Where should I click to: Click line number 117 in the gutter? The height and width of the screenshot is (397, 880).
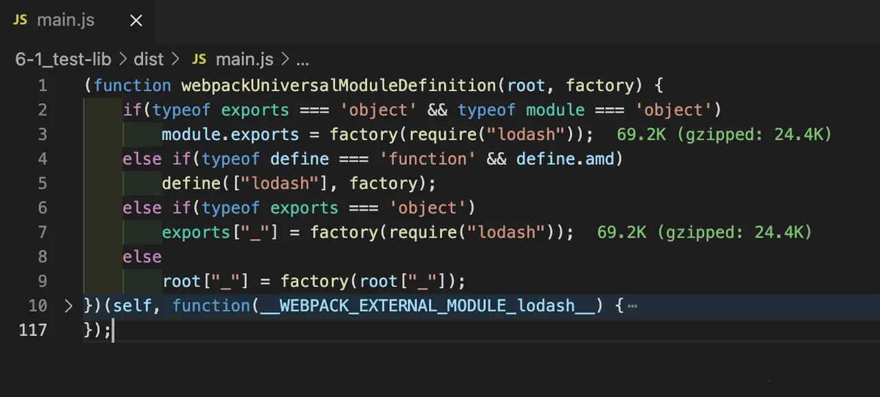coord(33,330)
